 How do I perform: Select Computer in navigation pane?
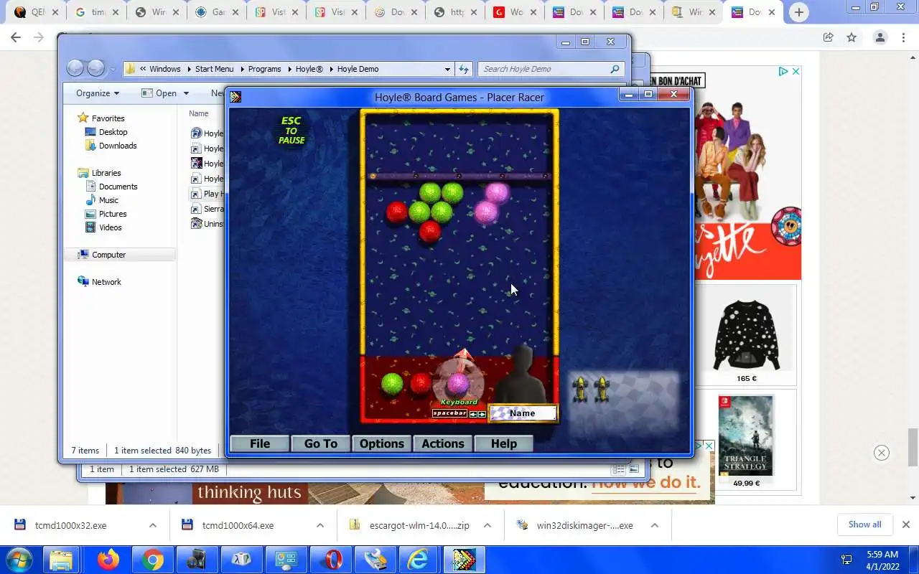(108, 255)
